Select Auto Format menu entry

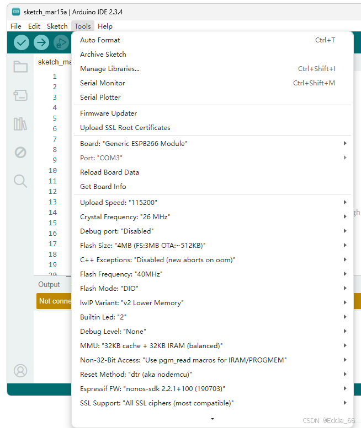coord(213,40)
